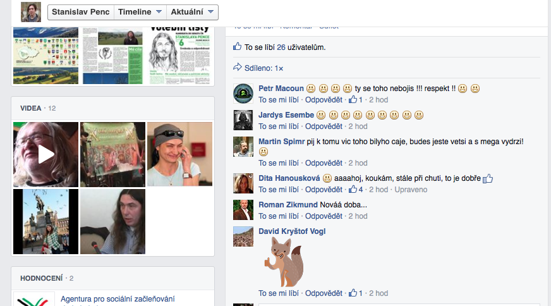Reply to Dita Hanousková's comment
Screen dimensions: 551x306
click(324, 190)
